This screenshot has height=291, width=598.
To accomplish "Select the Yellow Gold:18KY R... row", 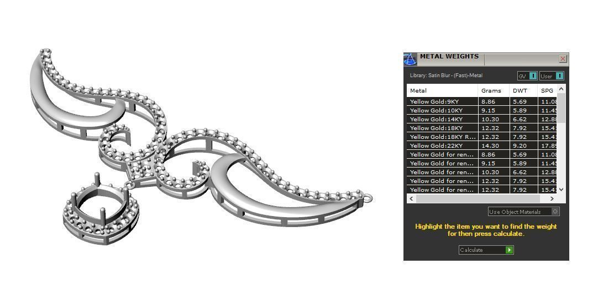I will coord(482,137).
